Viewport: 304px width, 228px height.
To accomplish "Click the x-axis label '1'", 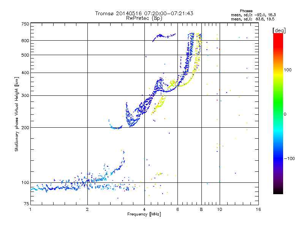I will coord(30,209).
